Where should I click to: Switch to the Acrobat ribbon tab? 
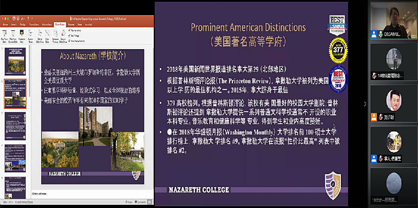point(88,24)
